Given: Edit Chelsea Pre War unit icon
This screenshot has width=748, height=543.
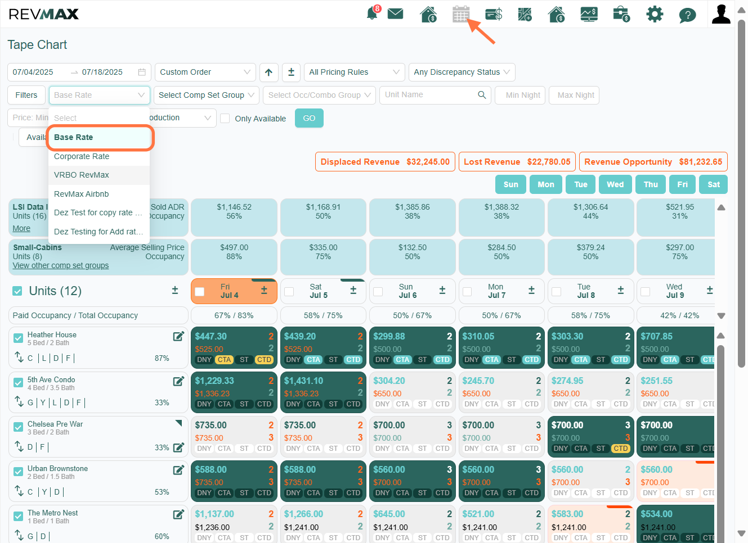Looking at the screenshot, I should click(178, 447).
